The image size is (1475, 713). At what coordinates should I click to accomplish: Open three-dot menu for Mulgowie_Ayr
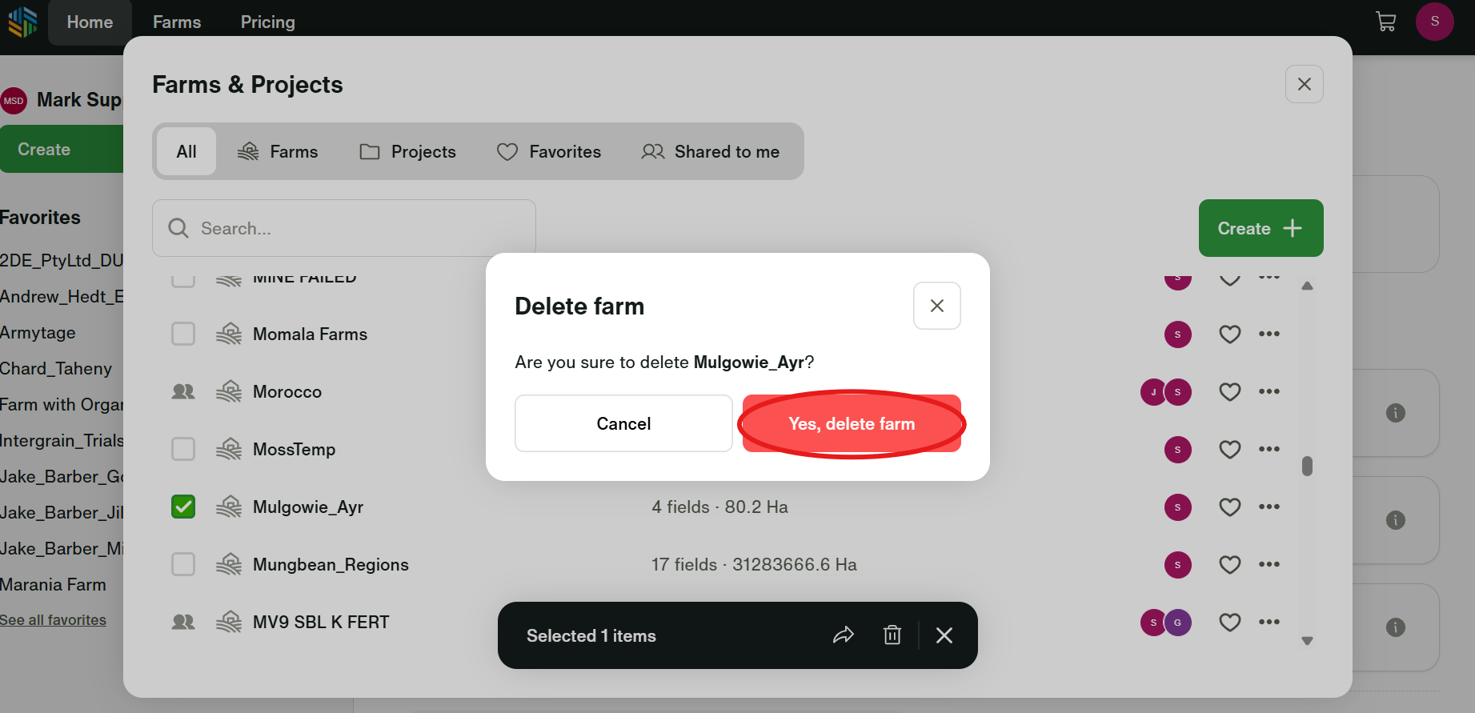[1269, 507]
